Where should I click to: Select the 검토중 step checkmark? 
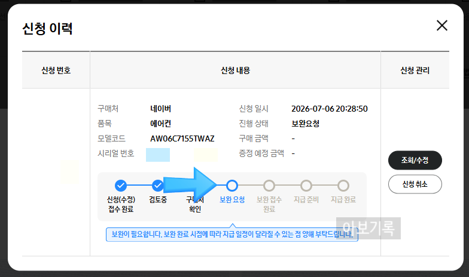[158, 186]
